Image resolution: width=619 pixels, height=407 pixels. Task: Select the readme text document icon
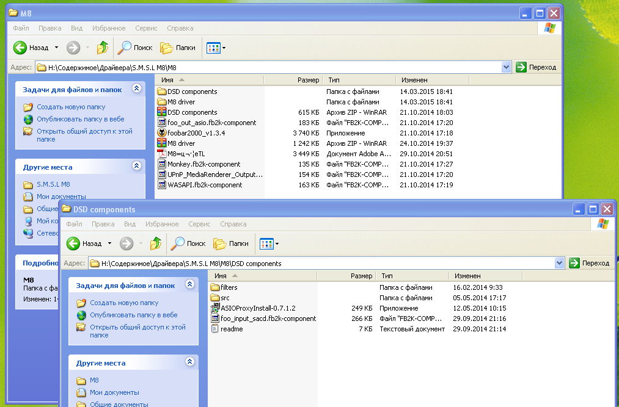tap(214, 328)
